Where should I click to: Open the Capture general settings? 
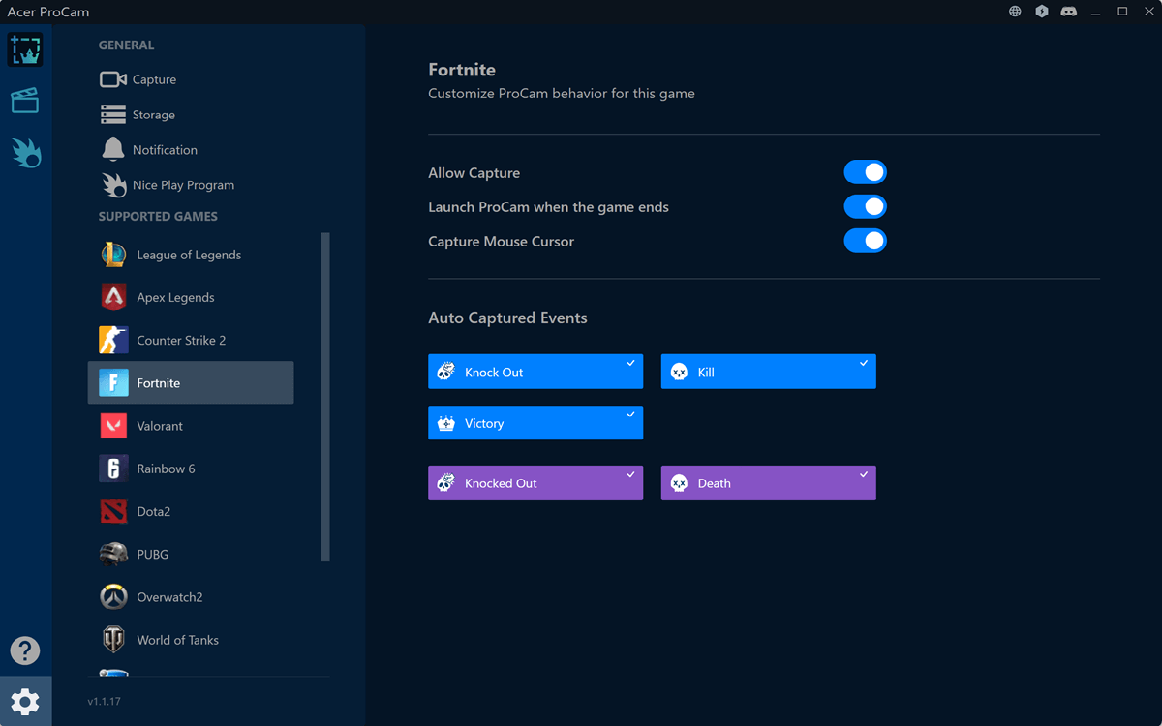point(153,79)
